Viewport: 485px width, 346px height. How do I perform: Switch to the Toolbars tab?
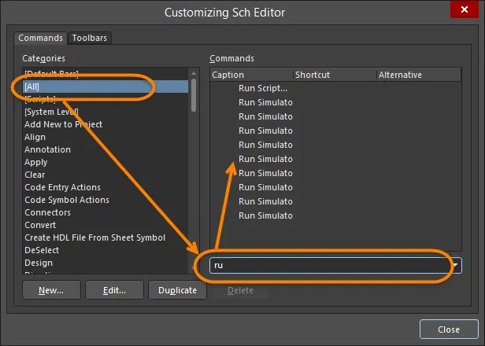click(90, 38)
